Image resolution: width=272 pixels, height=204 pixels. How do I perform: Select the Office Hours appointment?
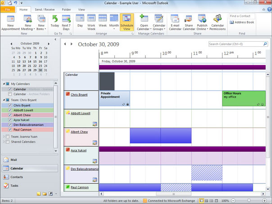click(x=244, y=98)
